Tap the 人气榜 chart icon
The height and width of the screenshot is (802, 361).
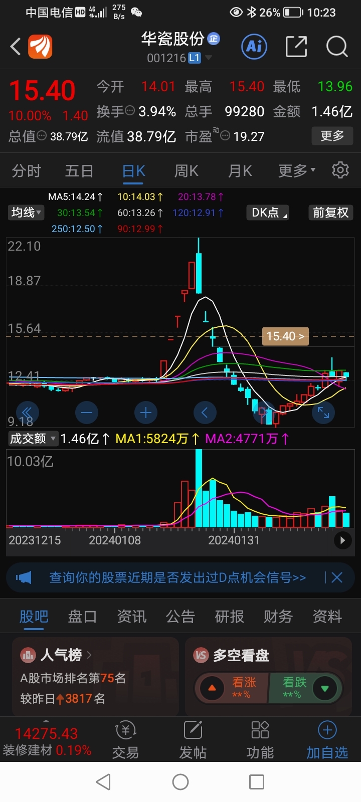(29, 655)
